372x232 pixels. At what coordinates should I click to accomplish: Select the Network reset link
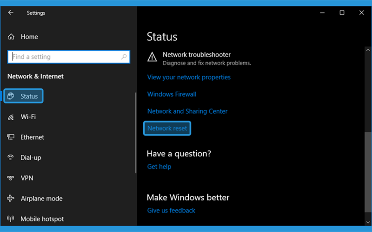[x=167, y=129]
